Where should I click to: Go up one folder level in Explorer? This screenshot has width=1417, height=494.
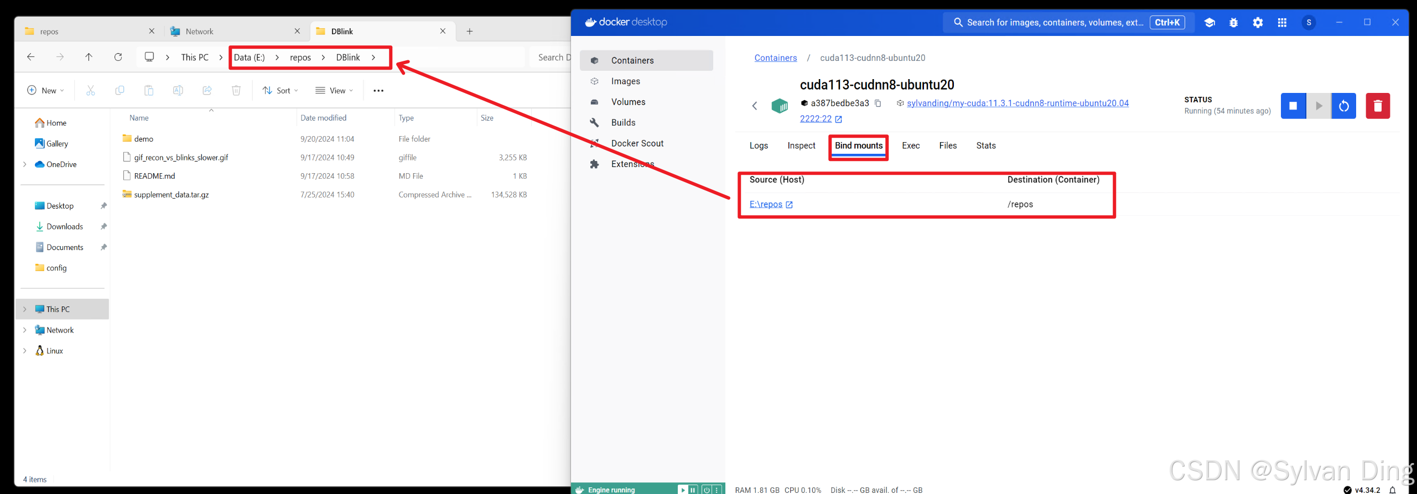click(x=89, y=57)
